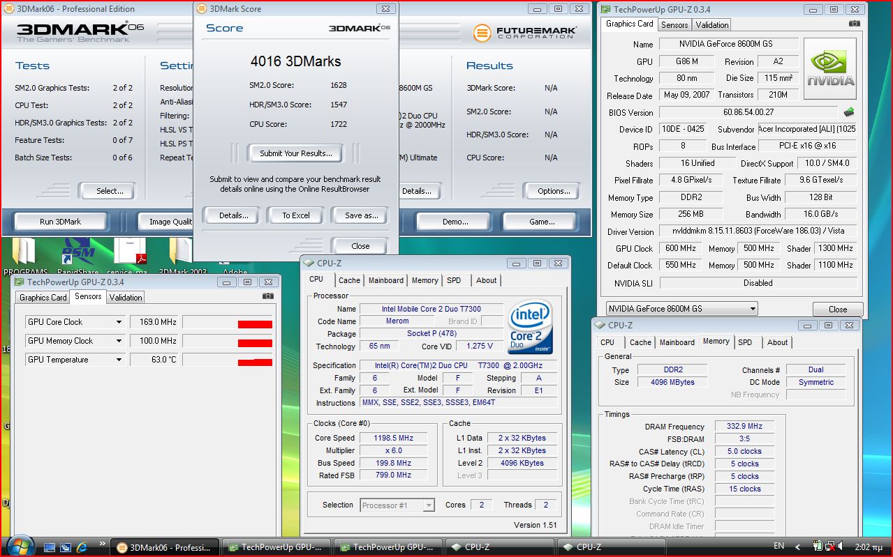Open the SPD tab in CPU-Z Memory window
Image resolution: width=893 pixels, height=557 pixels.
[745, 342]
